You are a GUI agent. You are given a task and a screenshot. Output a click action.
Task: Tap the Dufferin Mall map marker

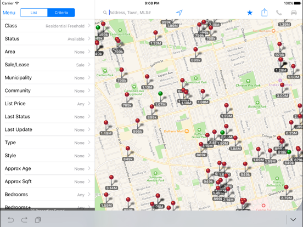click(187, 131)
